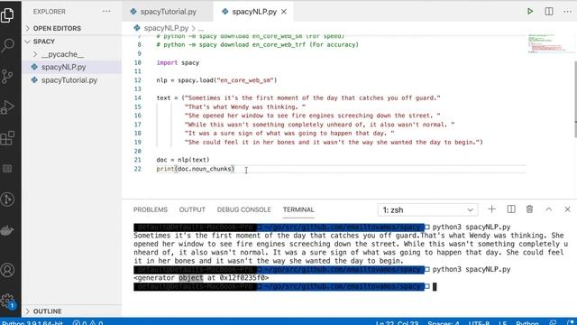577x325 pixels.
Task: Change the UTF-8 file encoding
Action: (x=479, y=323)
